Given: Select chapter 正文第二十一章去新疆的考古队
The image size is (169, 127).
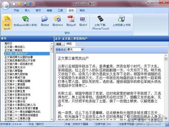Looking at the screenshot, I should [23, 112].
